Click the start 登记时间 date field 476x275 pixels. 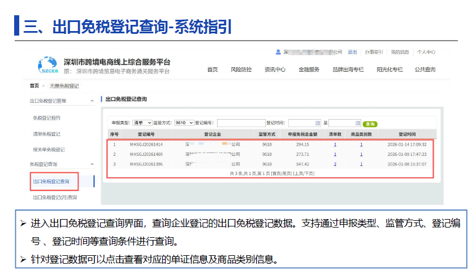305,123
